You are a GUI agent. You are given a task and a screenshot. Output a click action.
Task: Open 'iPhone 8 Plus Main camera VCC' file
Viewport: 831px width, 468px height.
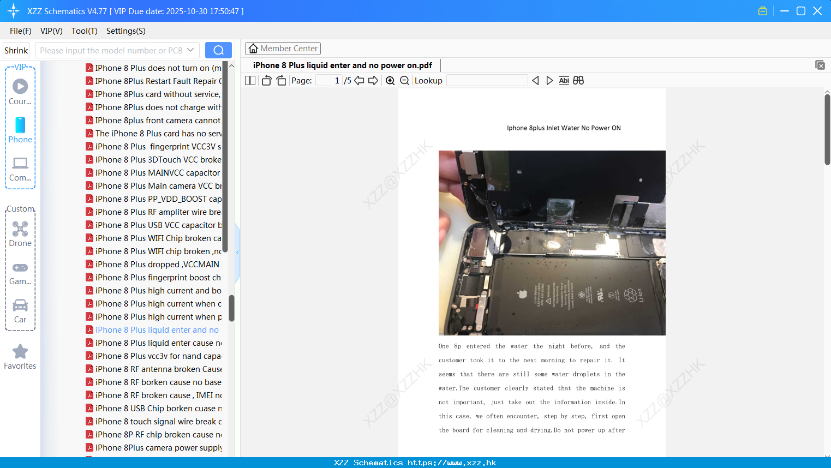(x=154, y=186)
